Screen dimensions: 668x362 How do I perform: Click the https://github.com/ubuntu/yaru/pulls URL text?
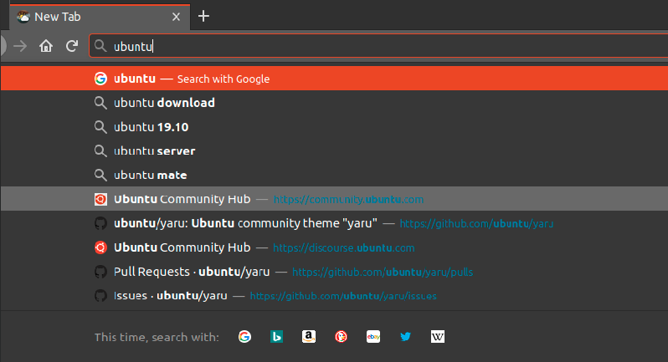coord(383,272)
